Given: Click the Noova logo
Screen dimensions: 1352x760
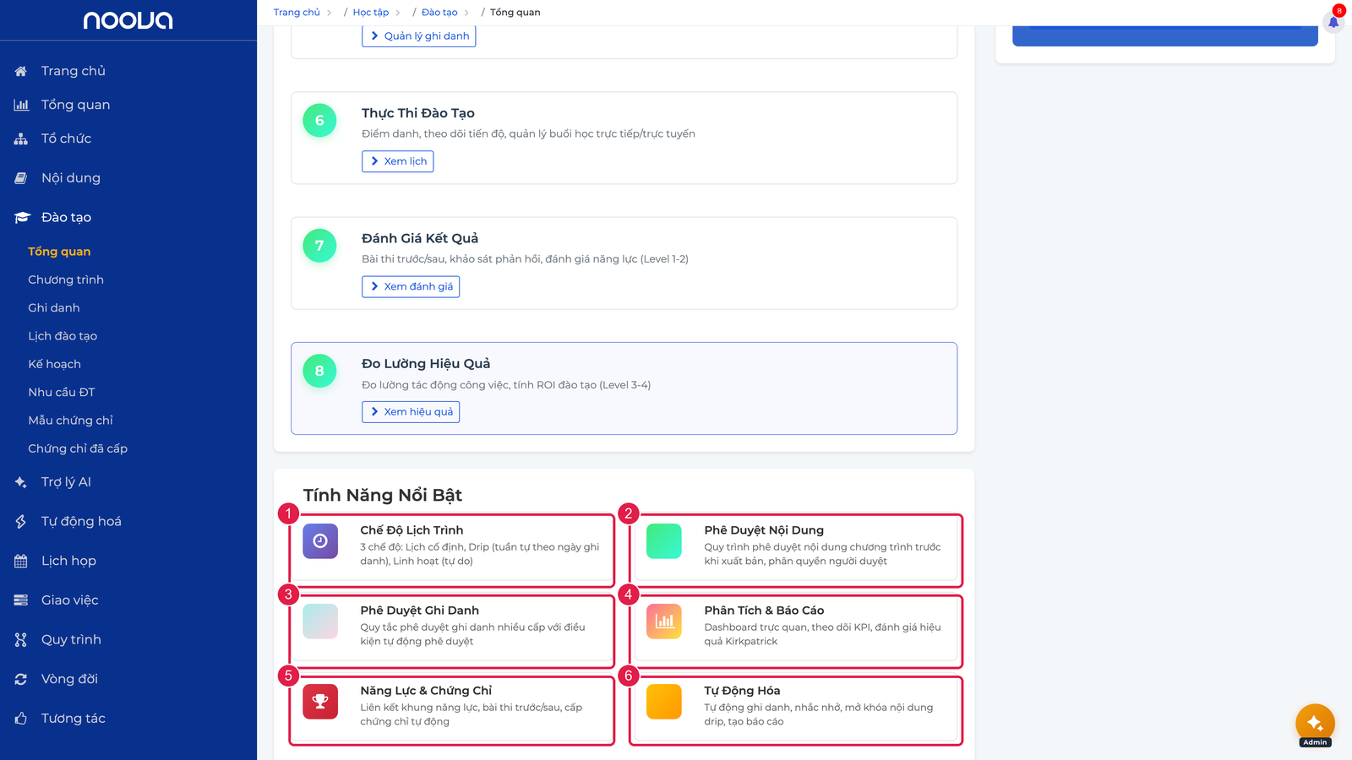Looking at the screenshot, I should [128, 20].
